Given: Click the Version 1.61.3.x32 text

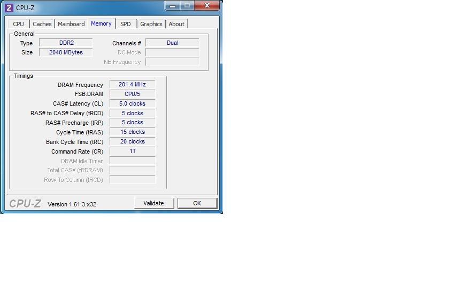Looking at the screenshot, I should click(72, 204).
